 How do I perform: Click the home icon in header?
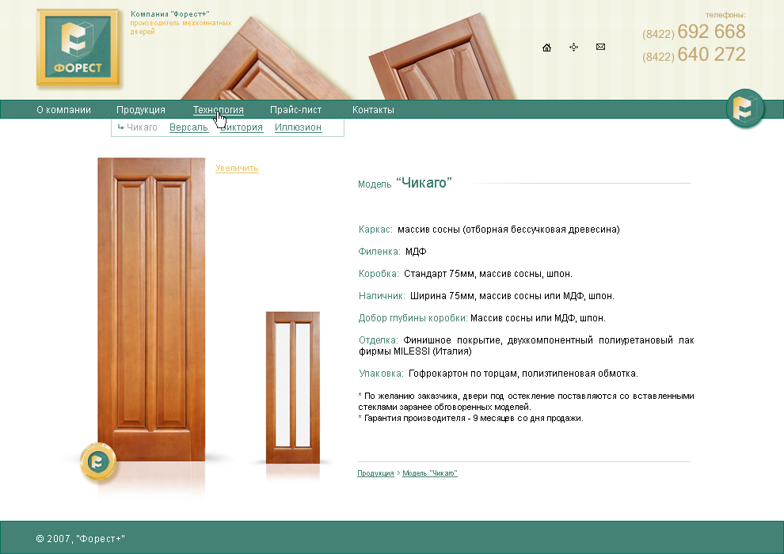tap(546, 47)
